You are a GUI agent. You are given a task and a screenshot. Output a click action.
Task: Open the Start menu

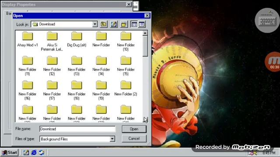coord(10,153)
